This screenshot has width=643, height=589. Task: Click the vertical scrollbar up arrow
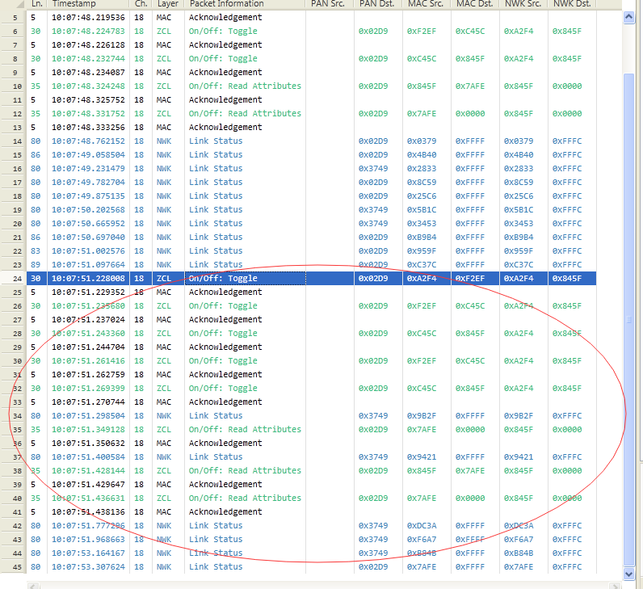click(628, 17)
